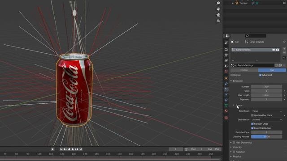Open the Object Data green triangle tab
287x161 pixels.
pos(226,106)
